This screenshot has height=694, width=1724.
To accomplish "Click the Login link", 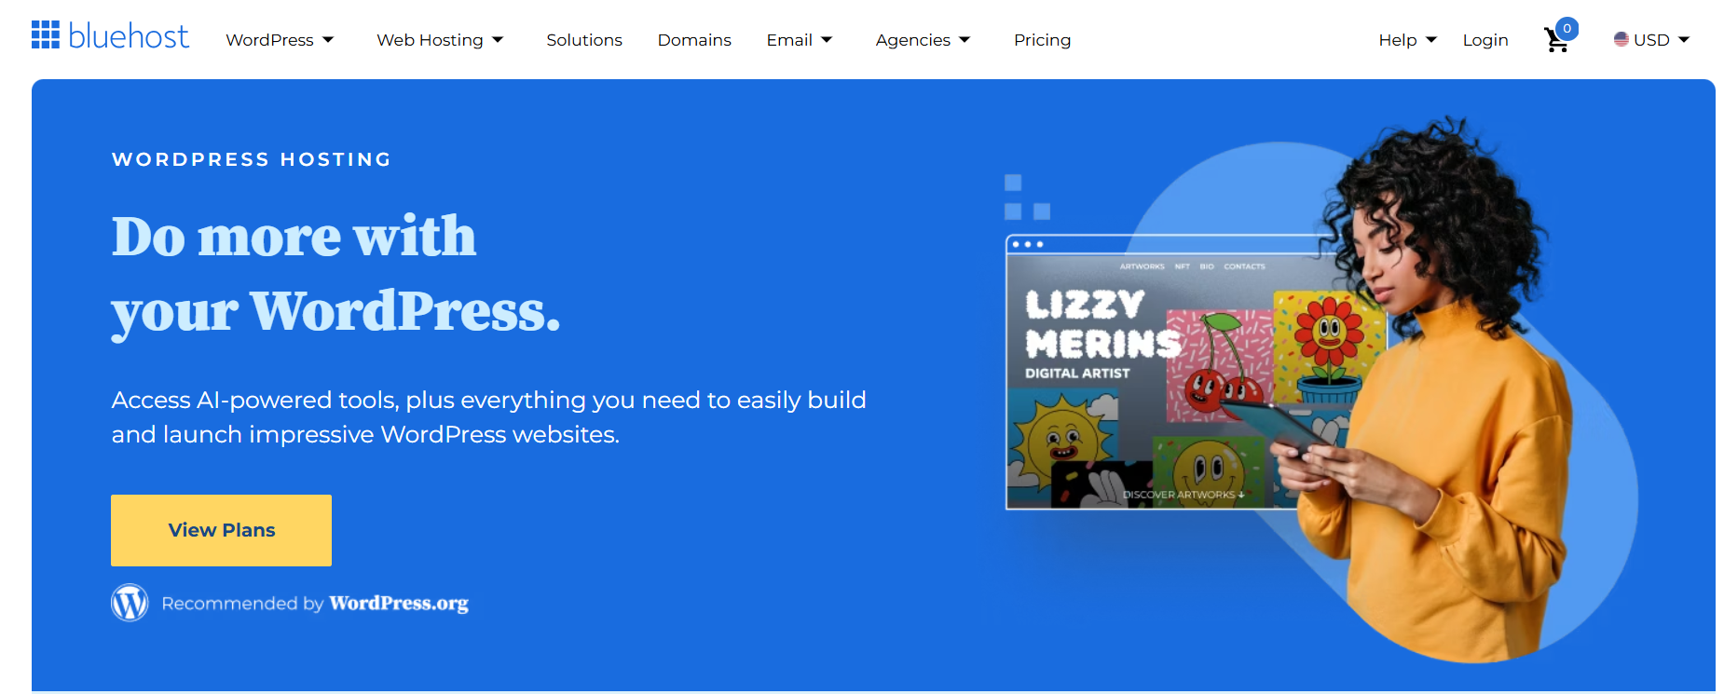I will [1485, 40].
